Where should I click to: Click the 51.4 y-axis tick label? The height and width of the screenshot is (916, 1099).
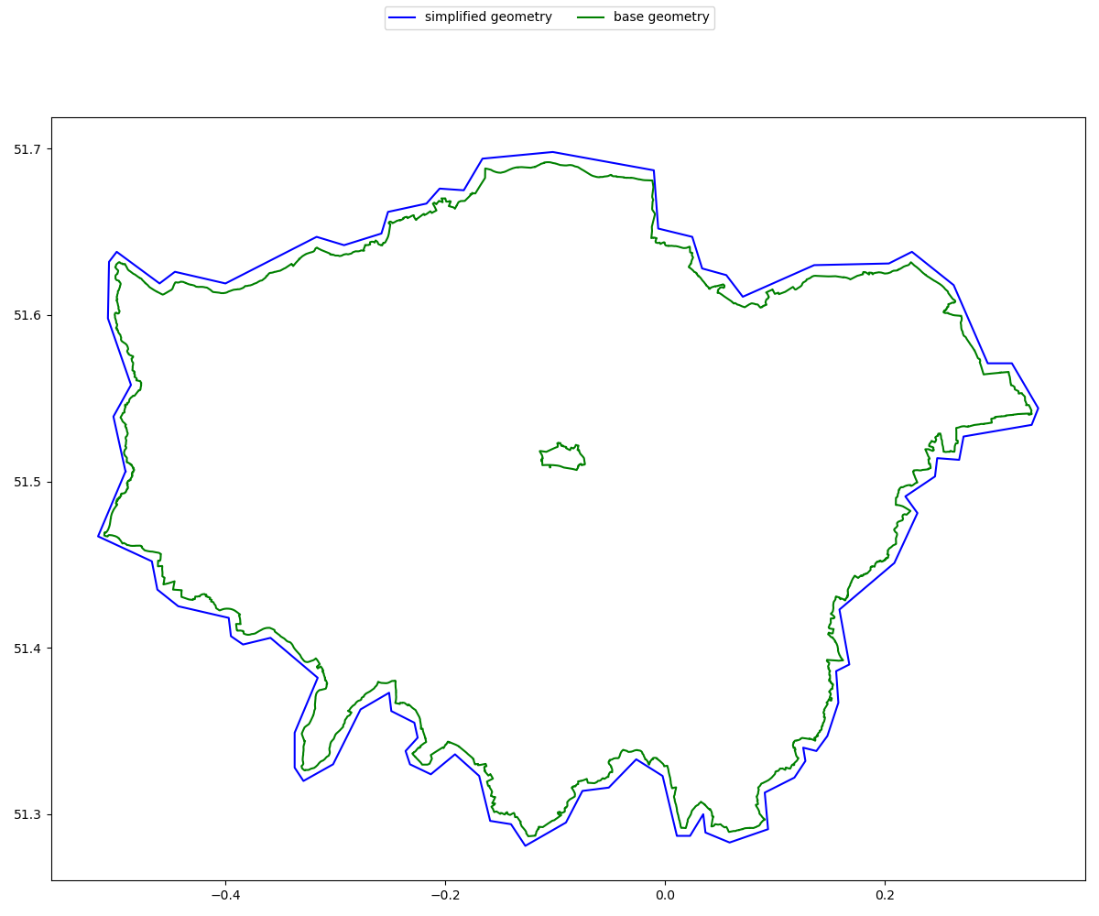click(x=27, y=649)
